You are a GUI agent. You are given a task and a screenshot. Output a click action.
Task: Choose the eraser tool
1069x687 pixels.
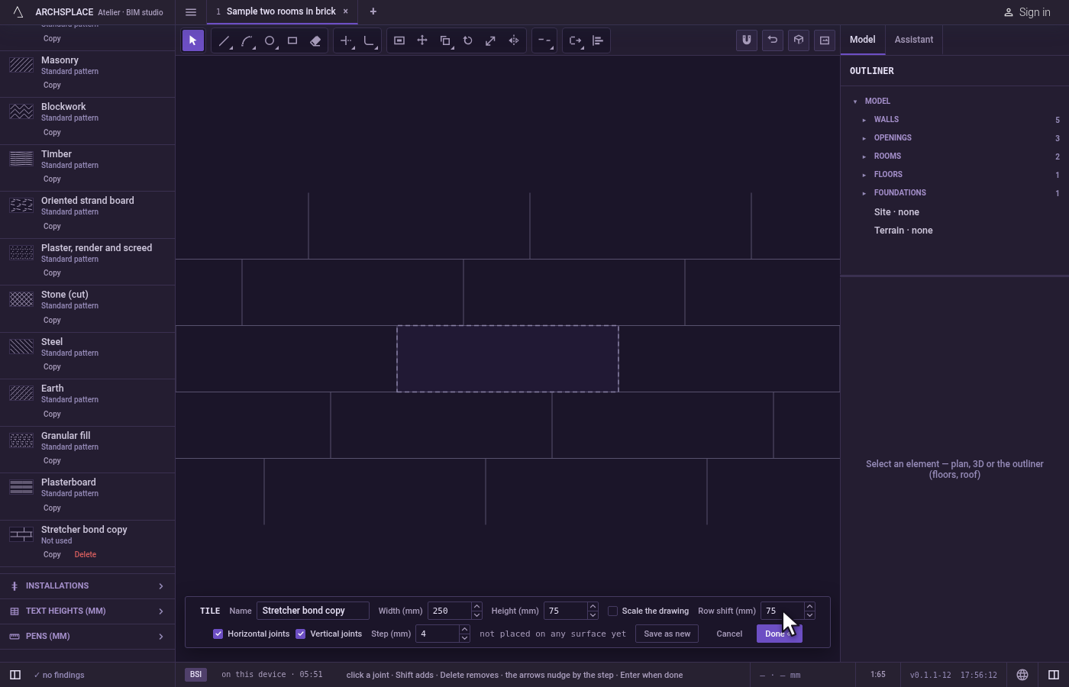(315, 40)
